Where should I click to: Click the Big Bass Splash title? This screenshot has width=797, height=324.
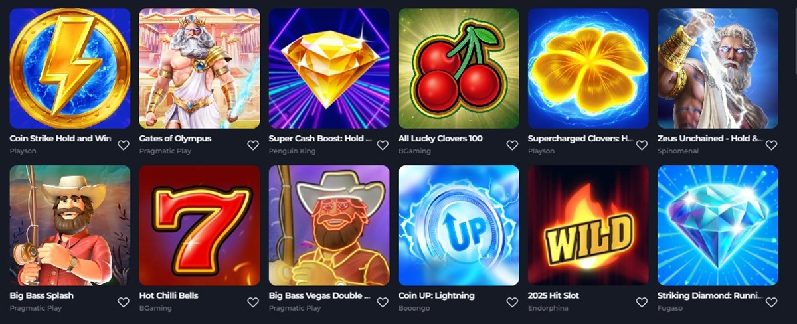(42, 295)
